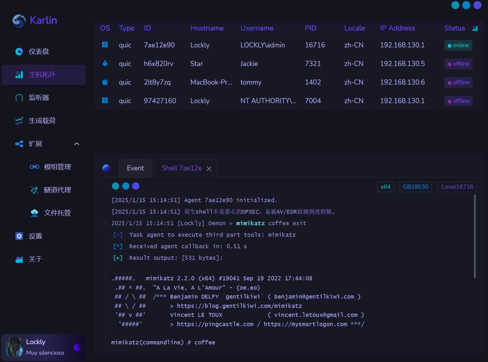Select IP address 192.168.130.6
The width and height of the screenshot is (488, 362).
point(402,82)
